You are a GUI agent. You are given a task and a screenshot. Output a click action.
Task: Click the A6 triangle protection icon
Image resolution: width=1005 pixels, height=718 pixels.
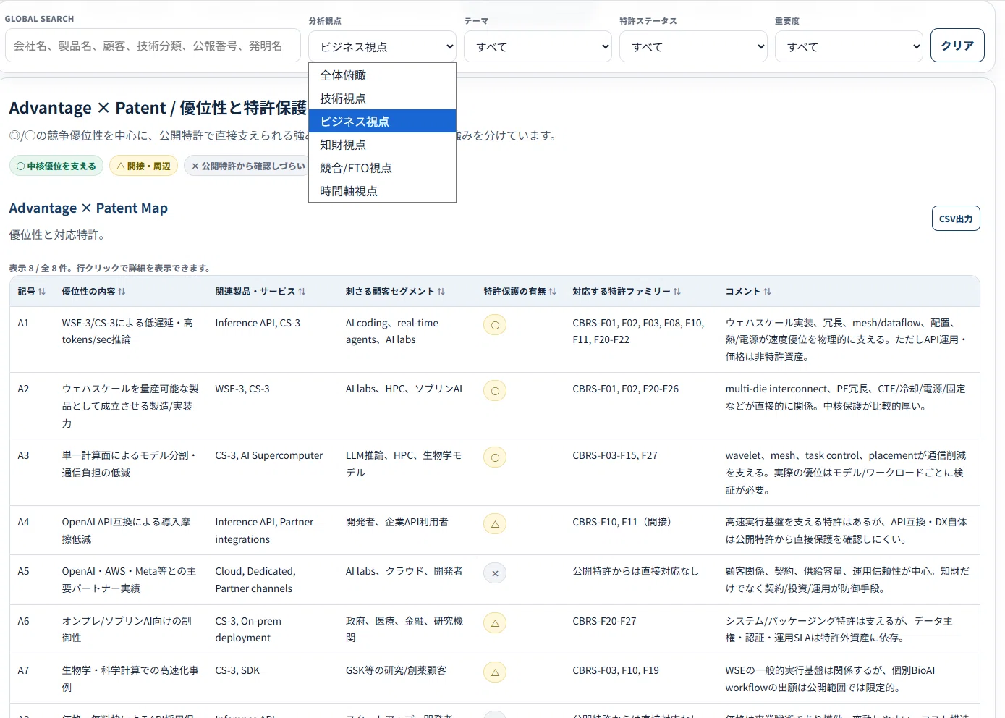pyautogui.click(x=495, y=623)
